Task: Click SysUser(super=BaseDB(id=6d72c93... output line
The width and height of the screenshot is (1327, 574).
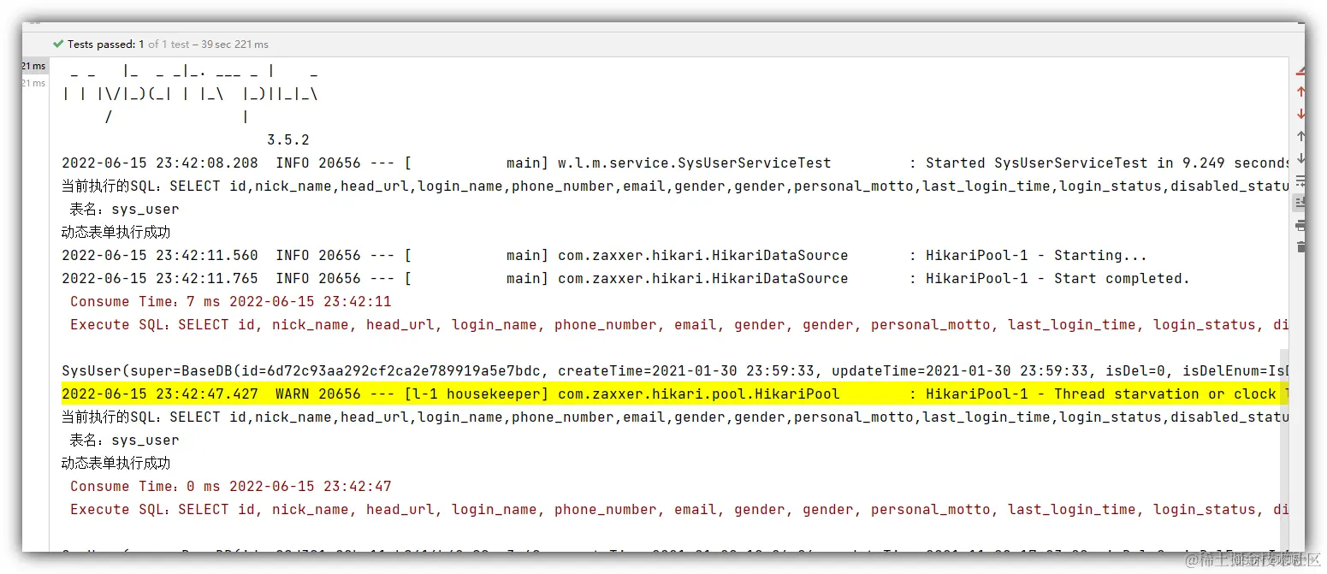Action: [x=675, y=370]
